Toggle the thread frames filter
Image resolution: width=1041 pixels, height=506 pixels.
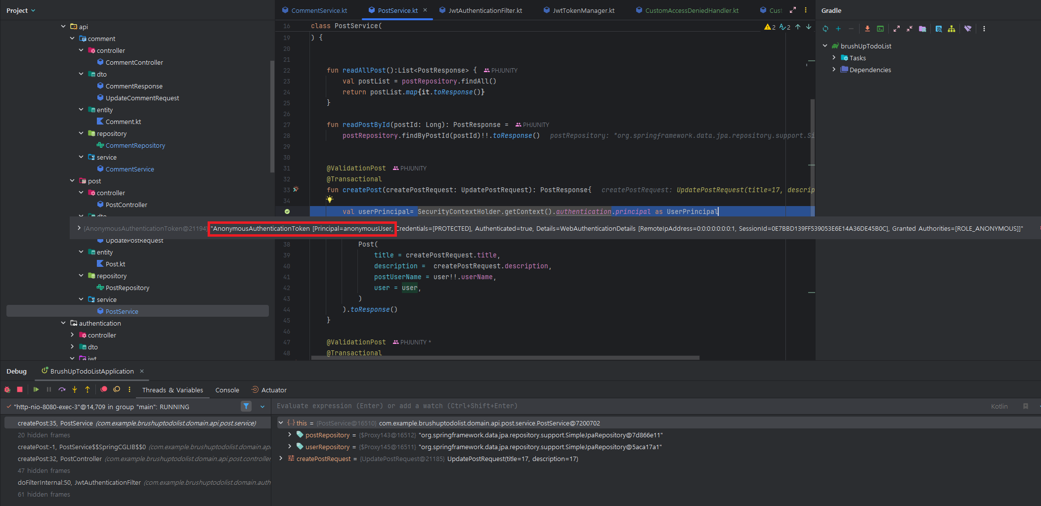[246, 406]
